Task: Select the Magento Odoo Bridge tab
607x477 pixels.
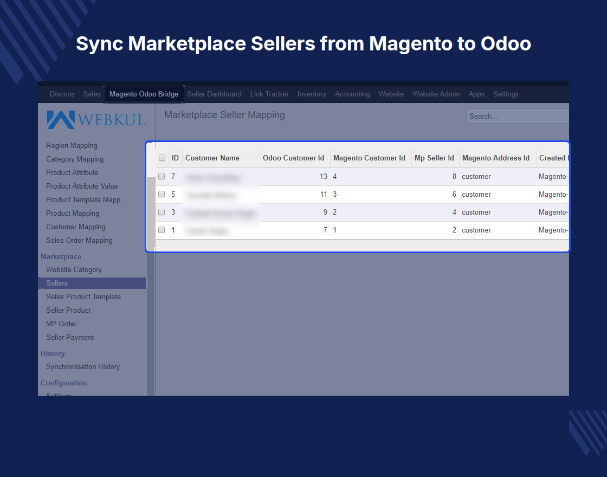Action: click(144, 94)
